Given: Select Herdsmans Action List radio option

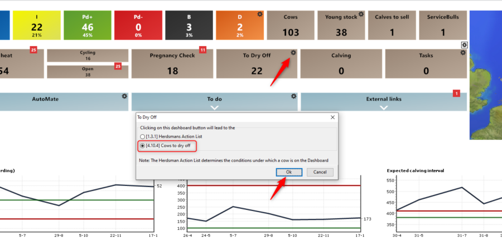Looking at the screenshot, I should 142,136.
